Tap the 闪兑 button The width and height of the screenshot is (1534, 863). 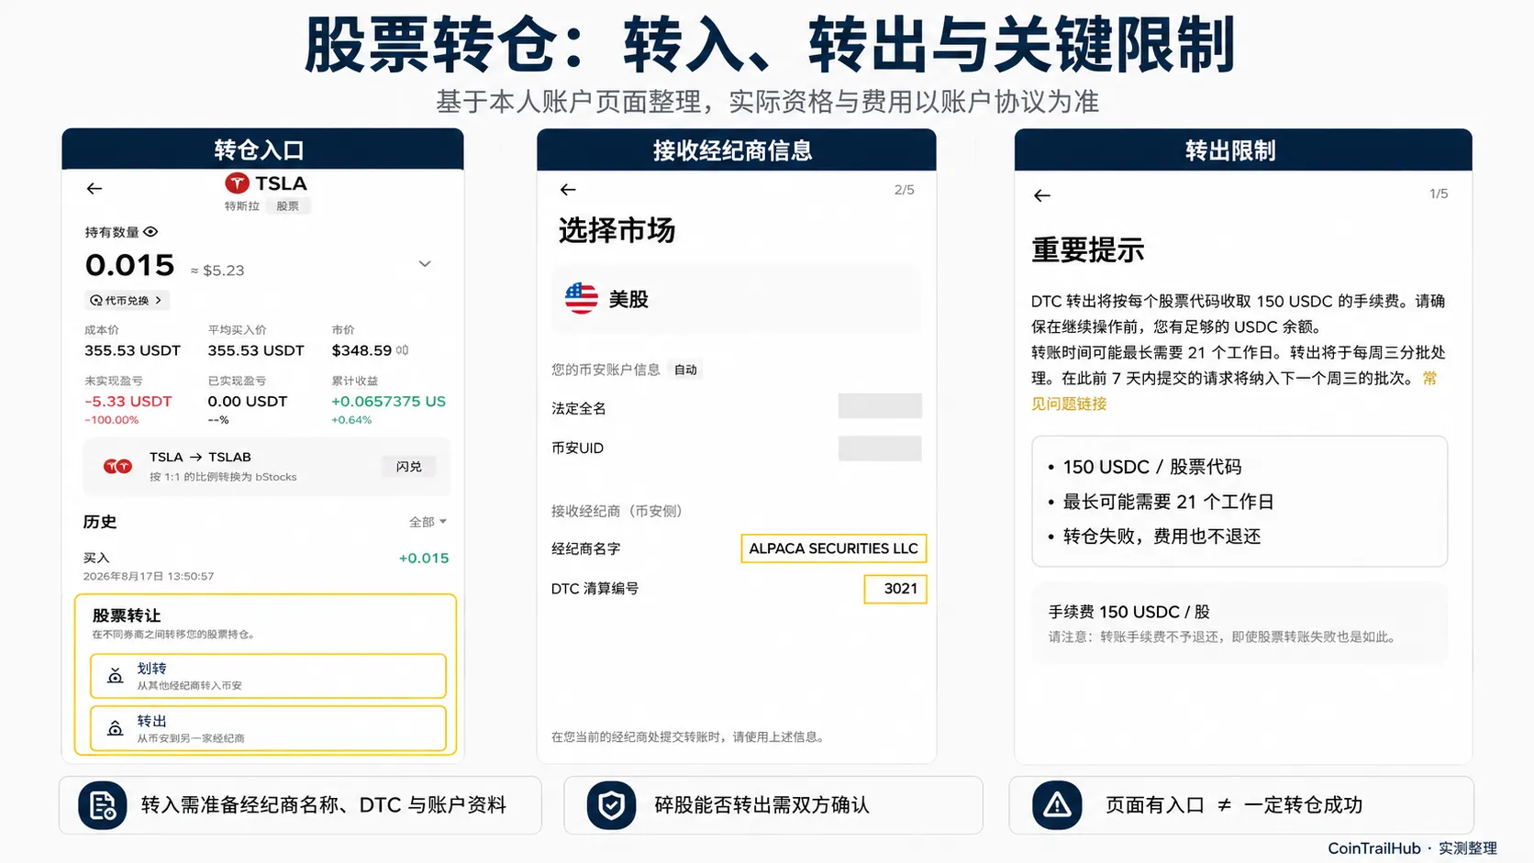[x=408, y=467]
